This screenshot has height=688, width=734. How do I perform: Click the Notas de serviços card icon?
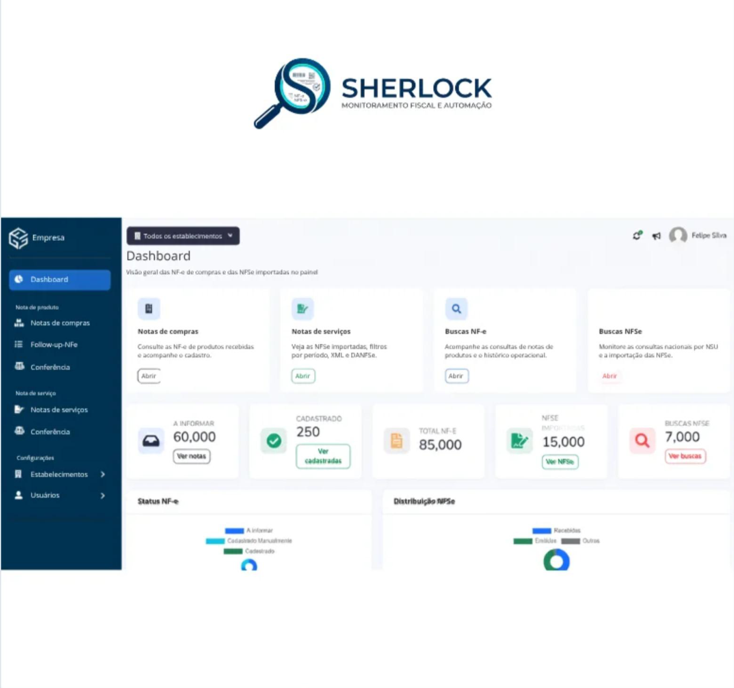click(x=303, y=309)
